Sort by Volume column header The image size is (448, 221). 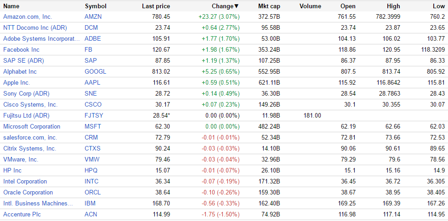click(x=310, y=6)
